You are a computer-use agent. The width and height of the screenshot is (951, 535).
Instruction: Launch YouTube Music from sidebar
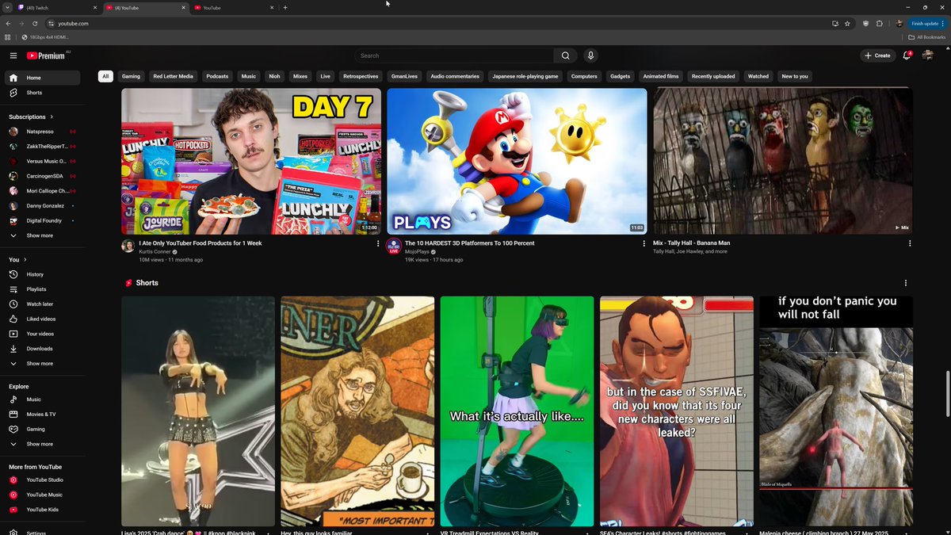[42, 495]
